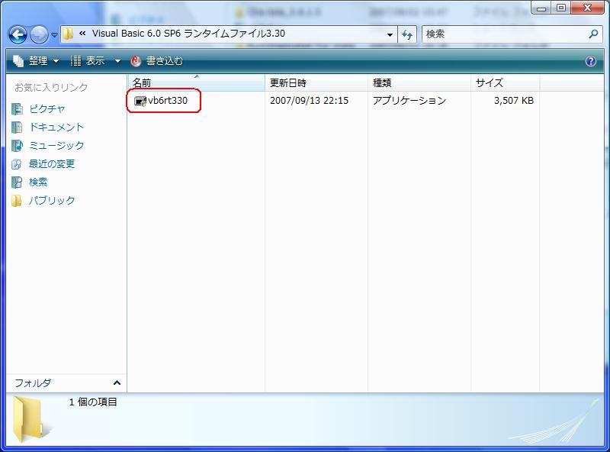The image size is (610, 452).
Task: Open the パブリック favorite link
Action: [x=52, y=201]
